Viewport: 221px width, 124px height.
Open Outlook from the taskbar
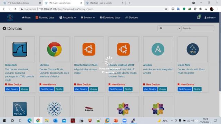point(55,121)
